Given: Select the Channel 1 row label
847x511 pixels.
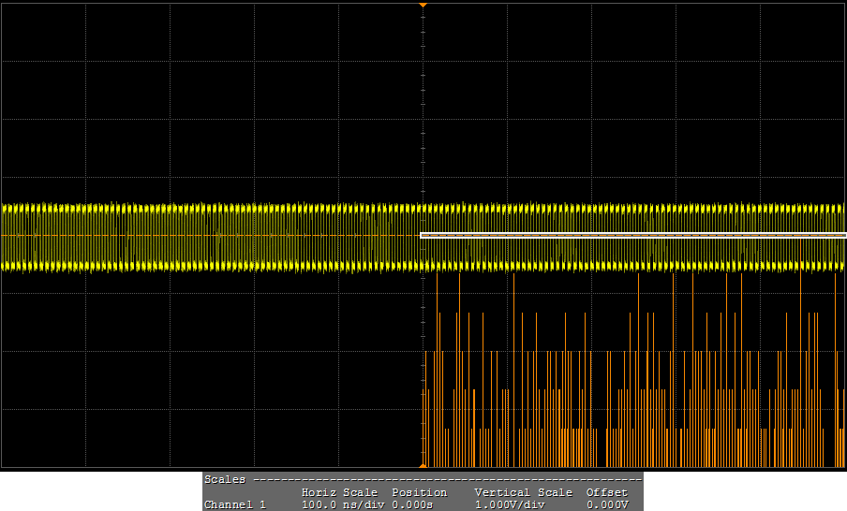Looking at the screenshot, I should click(235, 505).
